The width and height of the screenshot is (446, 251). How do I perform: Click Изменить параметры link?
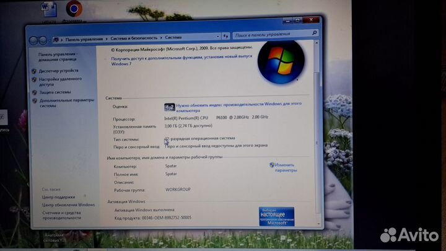[286, 167]
